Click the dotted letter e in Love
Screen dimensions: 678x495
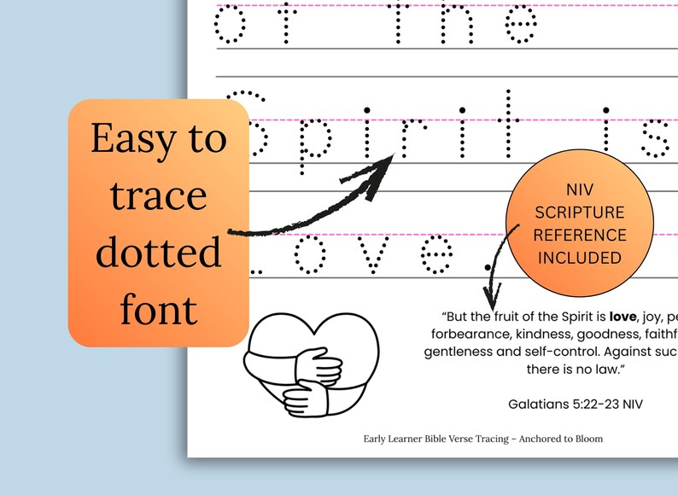pyautogui.click(x=436, y=254)
